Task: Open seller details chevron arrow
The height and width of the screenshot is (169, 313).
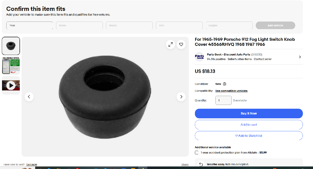Action: pyautogui.click(x=300, y=57)
